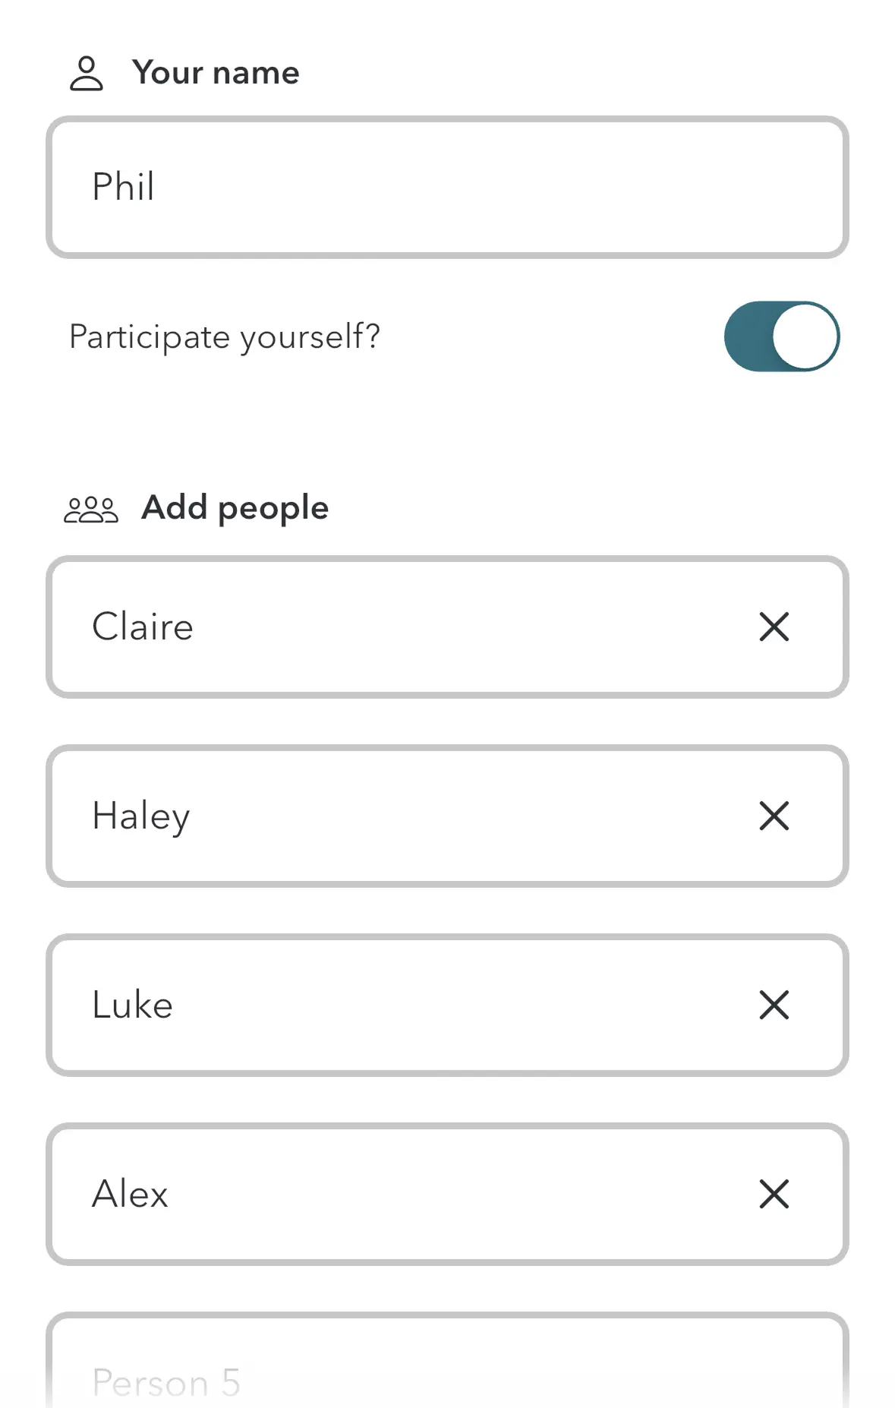Screen dimensions: 895x1408
Task: Click the "Participate yourself?" label
Action: 225,336
